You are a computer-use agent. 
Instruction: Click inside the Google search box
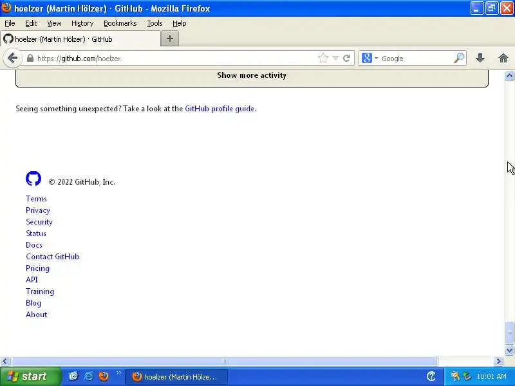point(417,59)
